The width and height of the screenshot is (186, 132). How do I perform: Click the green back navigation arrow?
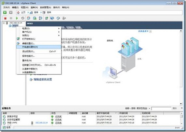pyautogui.click(x=5, y=12)
